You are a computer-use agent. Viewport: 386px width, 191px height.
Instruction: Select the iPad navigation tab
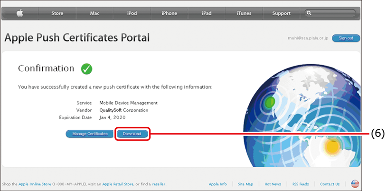207,13
